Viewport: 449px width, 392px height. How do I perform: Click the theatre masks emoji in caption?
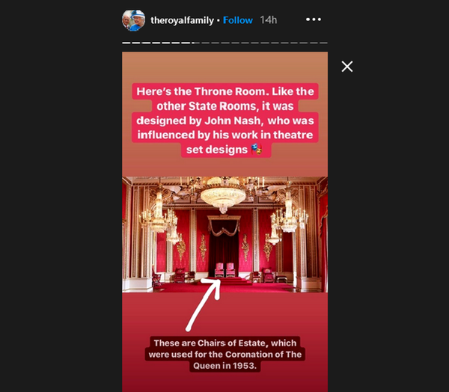[256, 150]
